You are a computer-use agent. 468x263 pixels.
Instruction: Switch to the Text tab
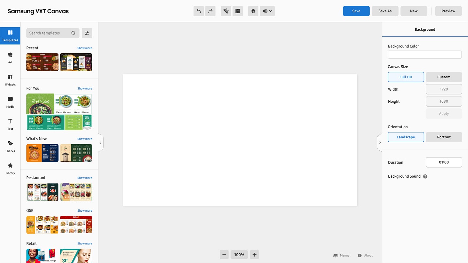point(10,124)
